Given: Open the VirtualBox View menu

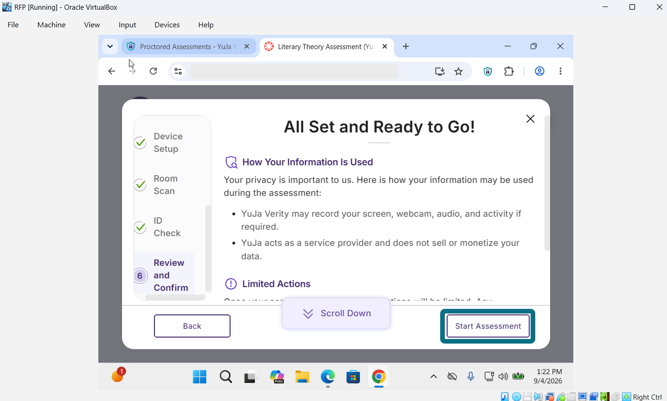Looking at the screenshot, I should coord(92,25).
